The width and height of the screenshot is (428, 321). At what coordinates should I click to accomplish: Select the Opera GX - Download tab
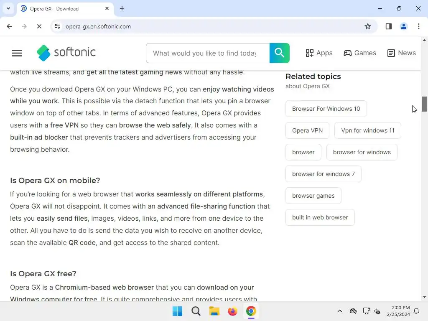pos(65,9)
